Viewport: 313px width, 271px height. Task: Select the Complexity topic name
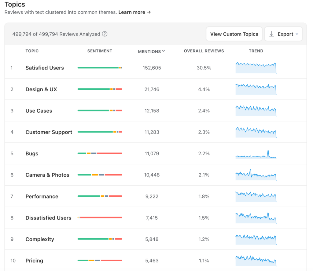pos(40,239)
